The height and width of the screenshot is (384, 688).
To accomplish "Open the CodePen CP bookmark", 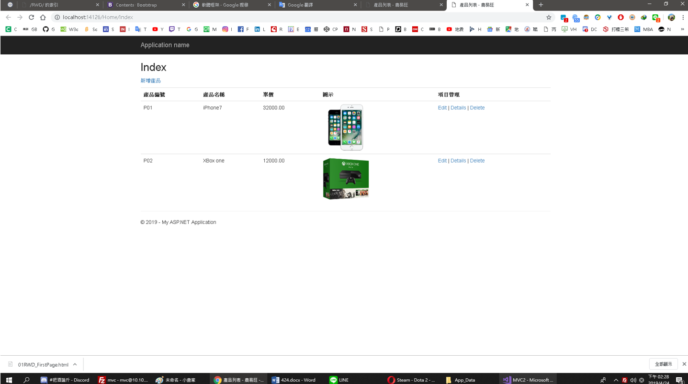I will tap(330, 29).
